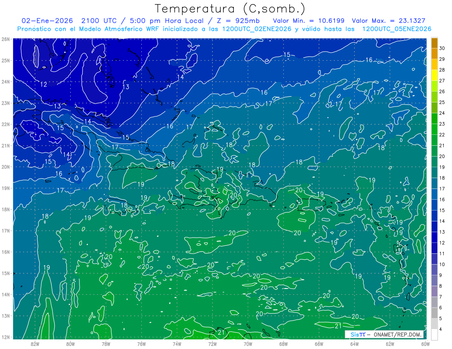
Task: Click latitude axis label "12N"
Action: (5, 337)
